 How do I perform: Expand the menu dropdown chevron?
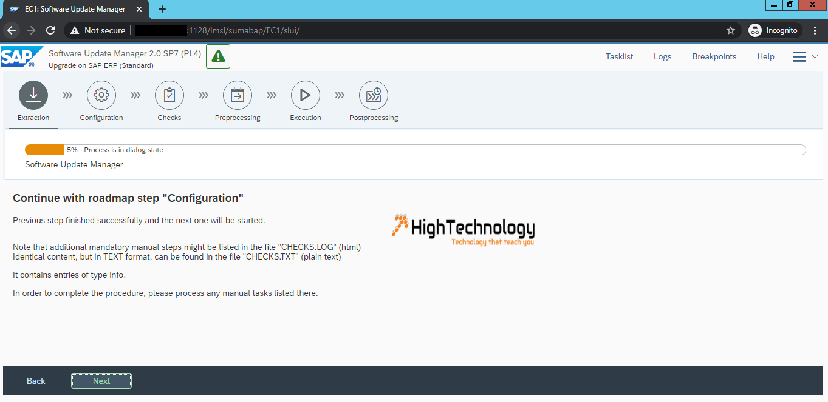pos(815,57)
